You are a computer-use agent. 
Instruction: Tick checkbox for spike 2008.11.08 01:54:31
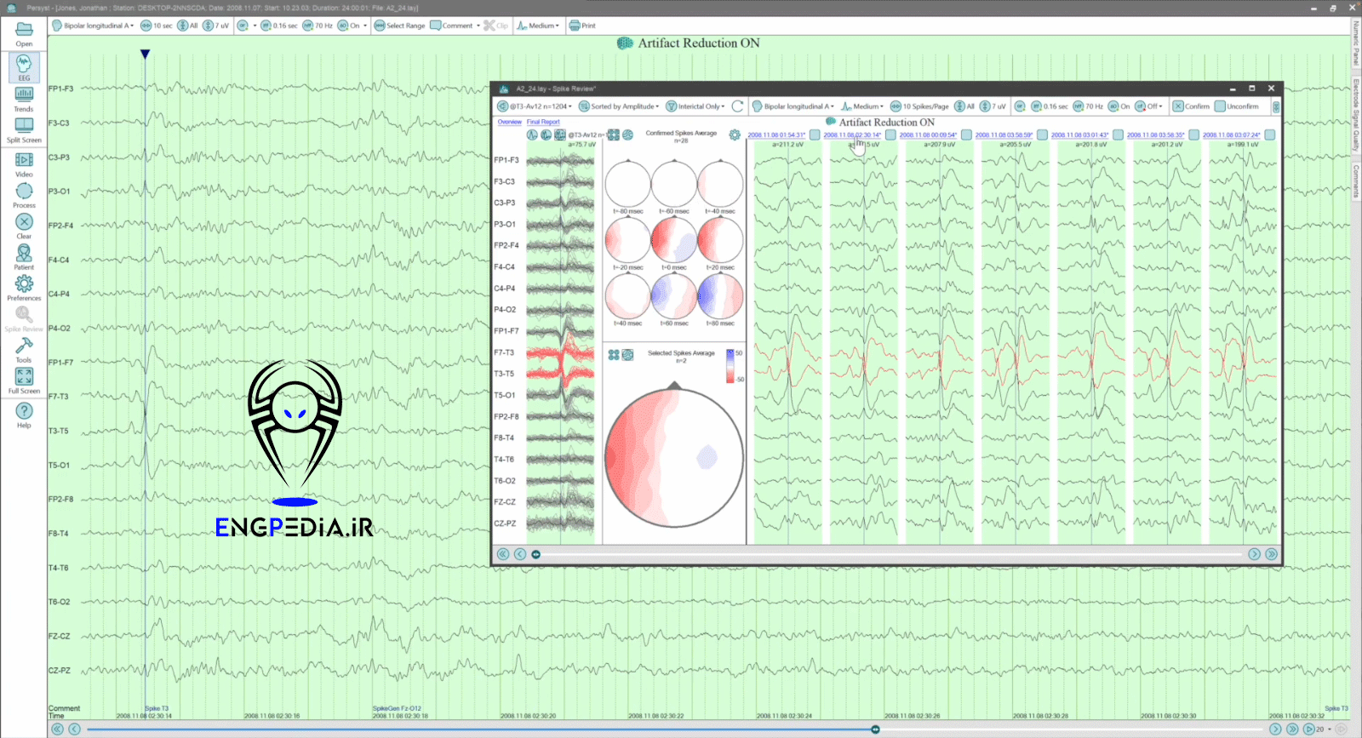click(815, 135)
